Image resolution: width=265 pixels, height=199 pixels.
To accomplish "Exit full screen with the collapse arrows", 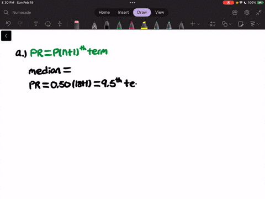I will tap(258, 13).
